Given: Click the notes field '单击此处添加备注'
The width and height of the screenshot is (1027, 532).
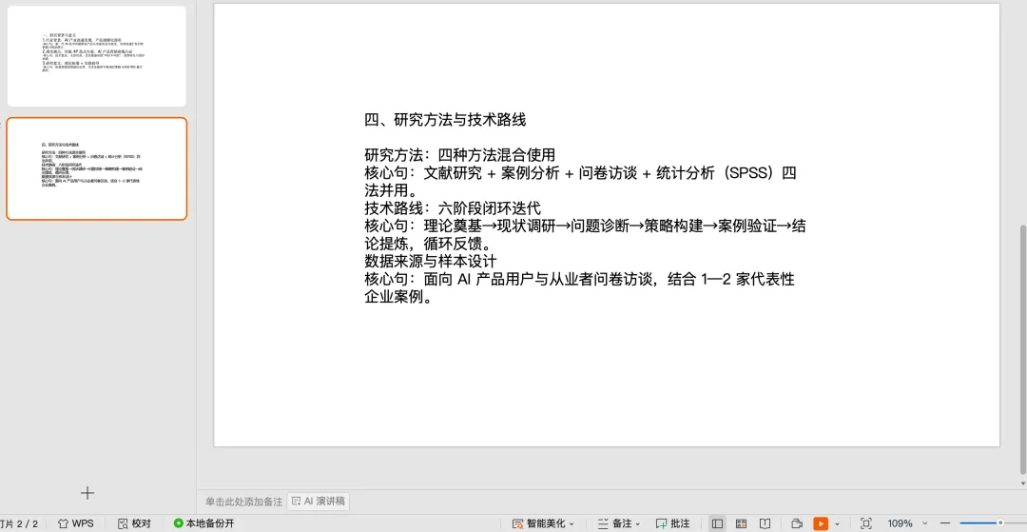Looking at the screenshot, I should tap(243, 502).
